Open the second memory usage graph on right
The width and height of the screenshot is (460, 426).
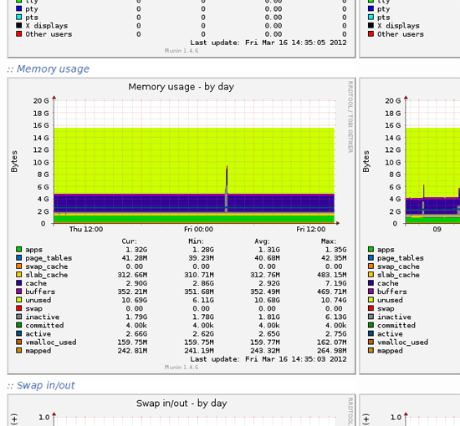410,226
